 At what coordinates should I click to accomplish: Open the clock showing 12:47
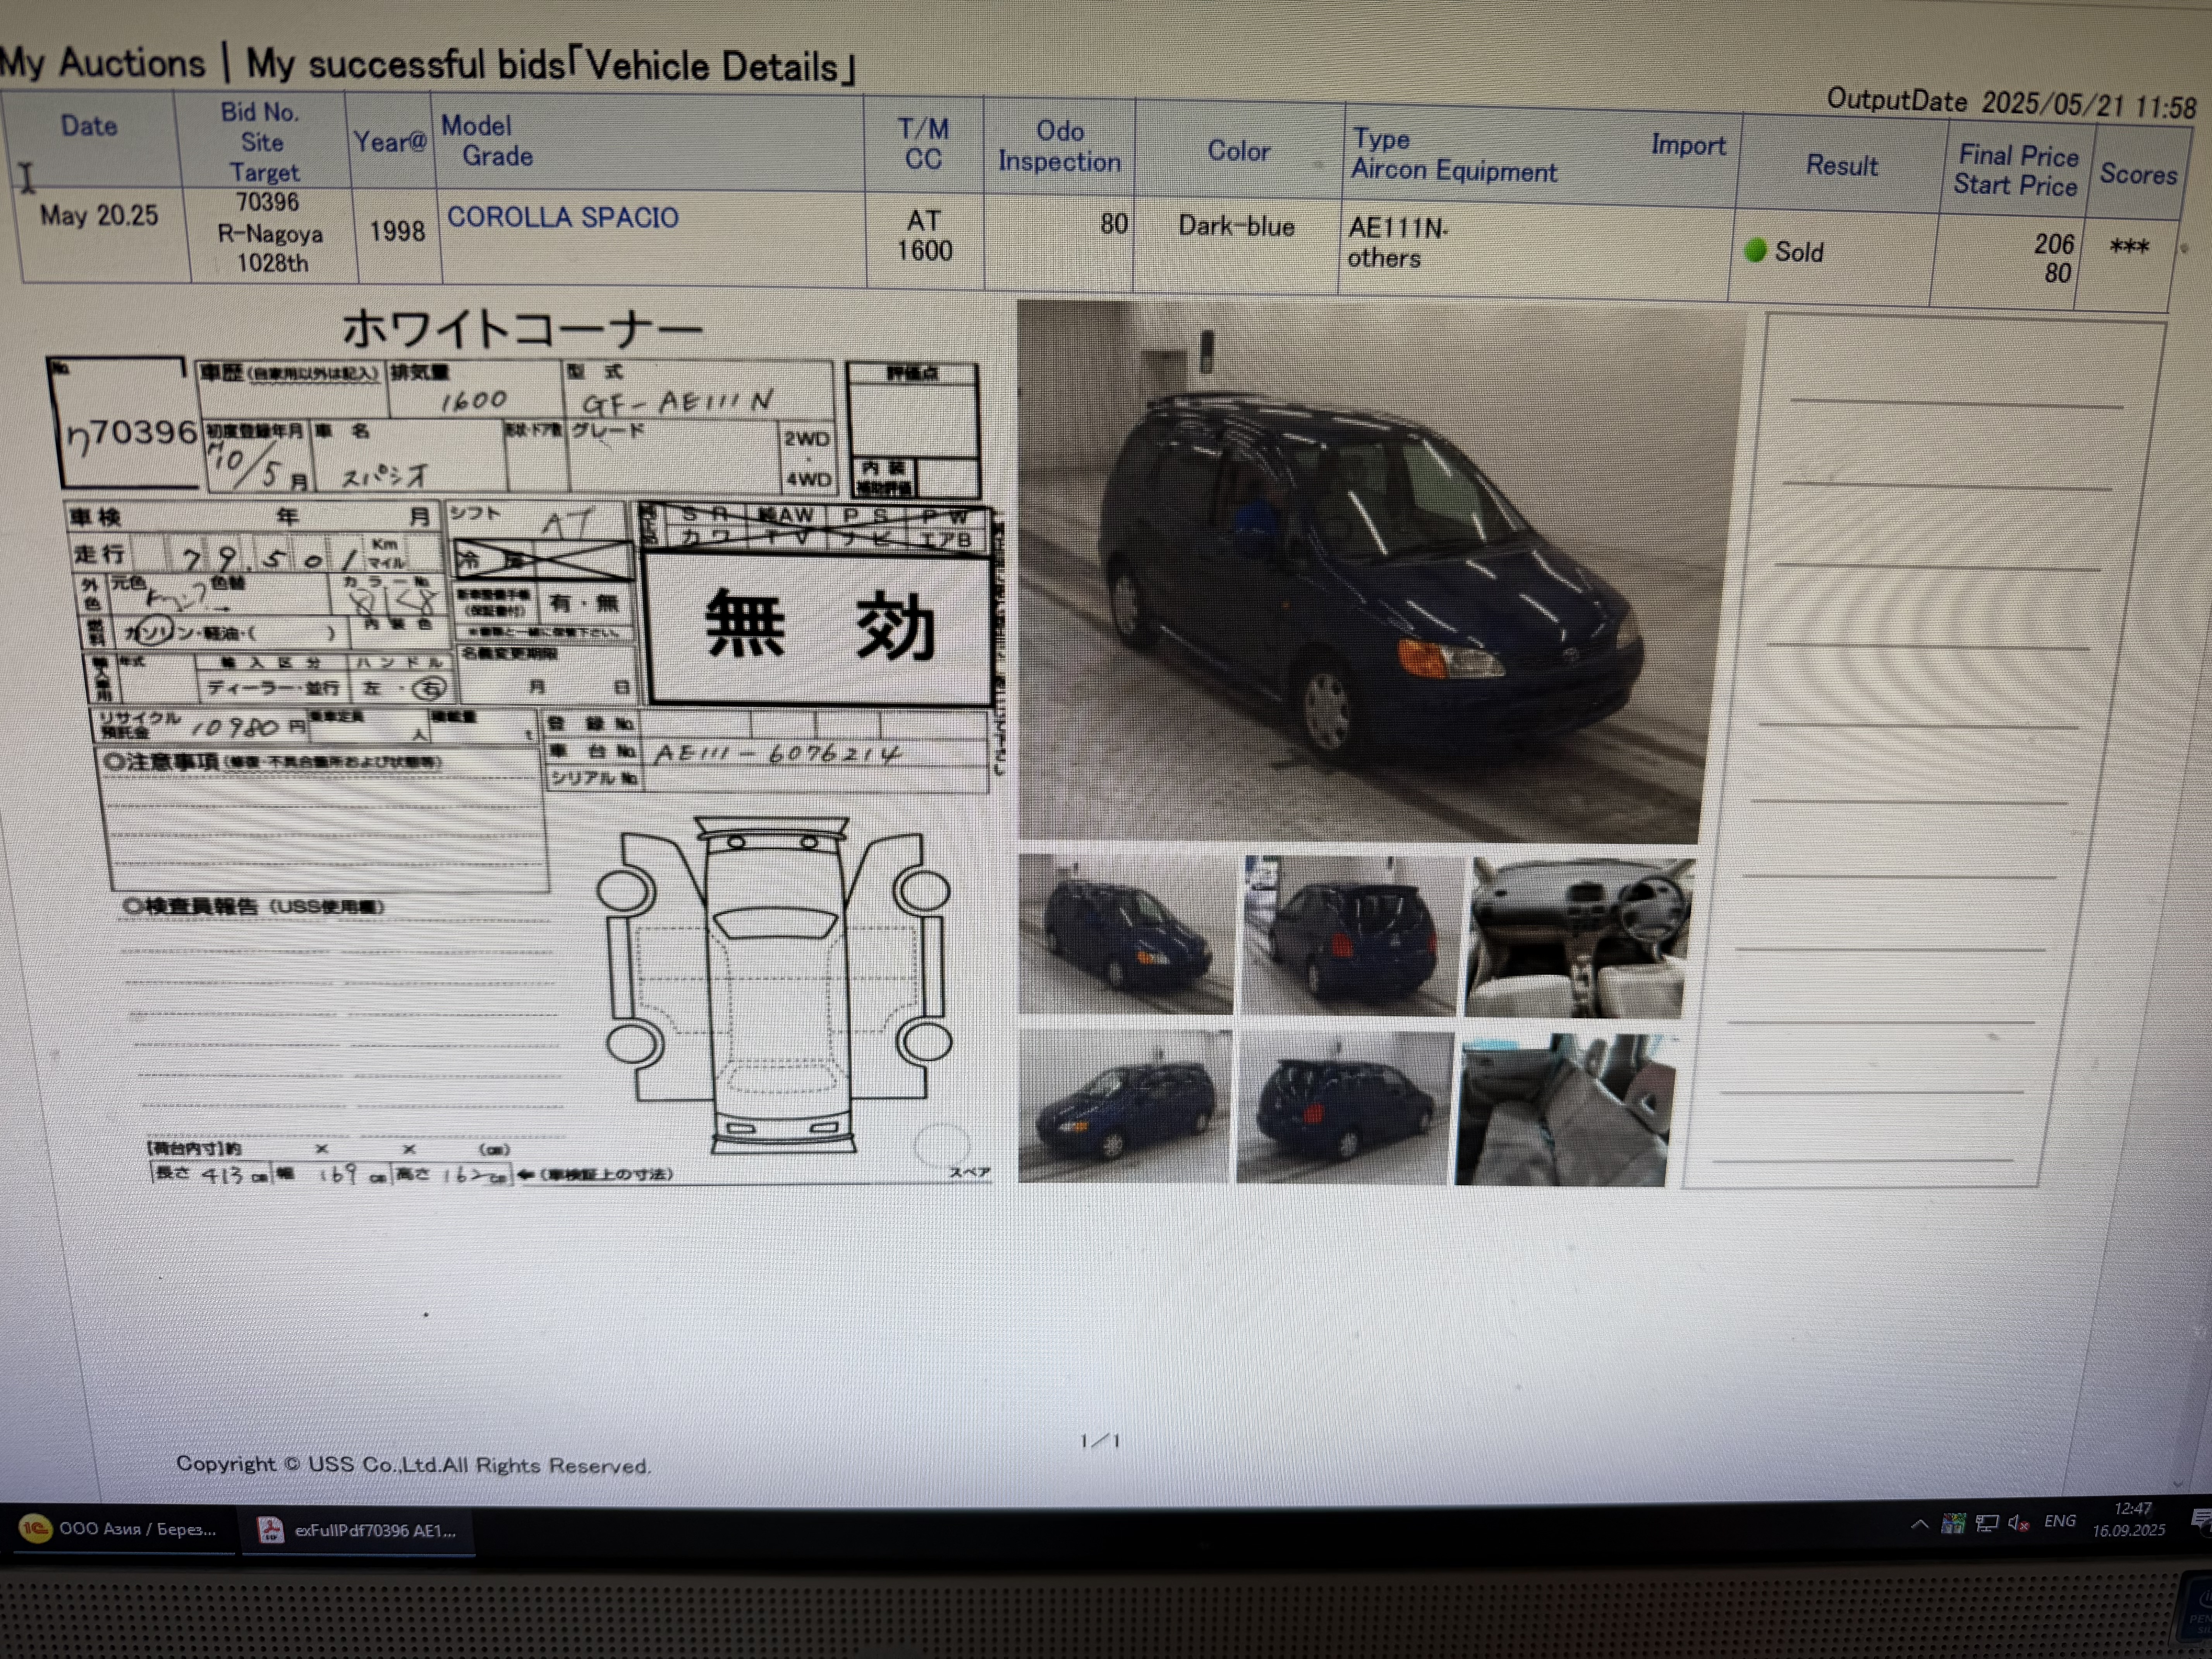tap(2129, 1519)
